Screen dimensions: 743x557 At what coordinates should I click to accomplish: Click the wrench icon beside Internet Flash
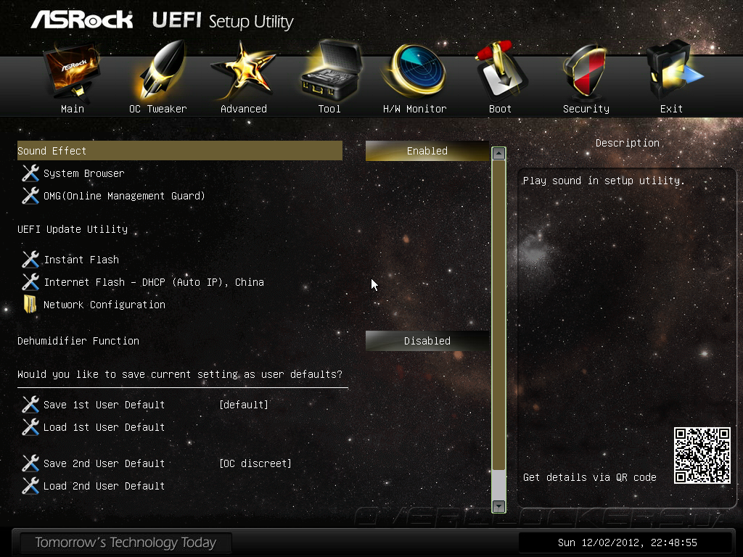(30, 282)
